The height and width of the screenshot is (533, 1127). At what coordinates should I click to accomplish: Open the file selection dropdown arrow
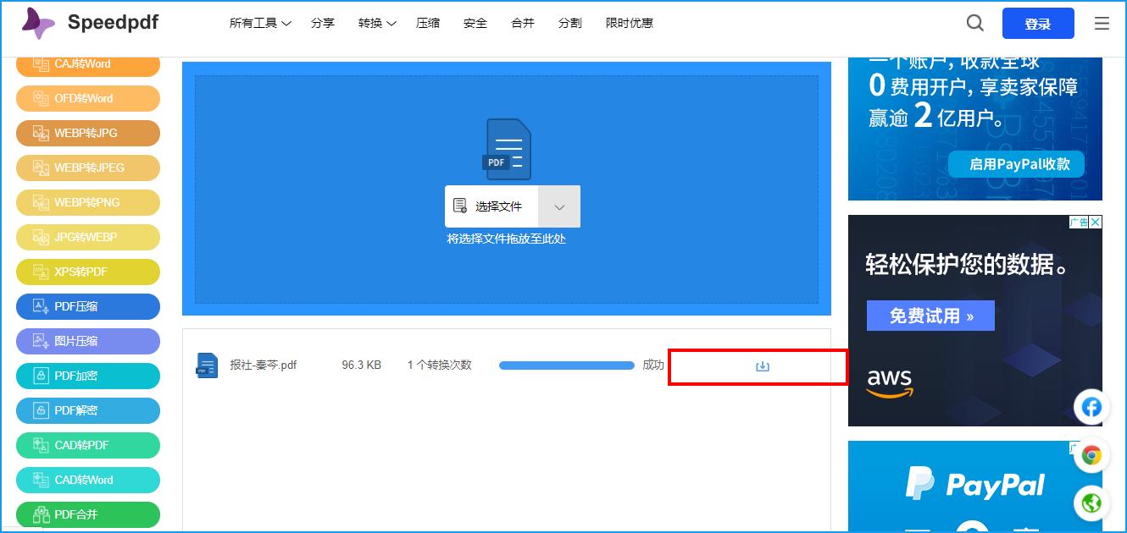click(x=560, y=206)
